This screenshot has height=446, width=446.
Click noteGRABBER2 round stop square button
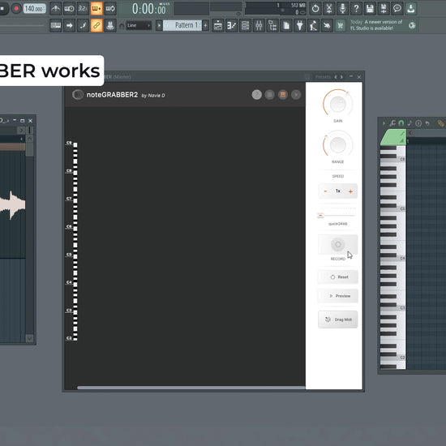click(270, 95)
